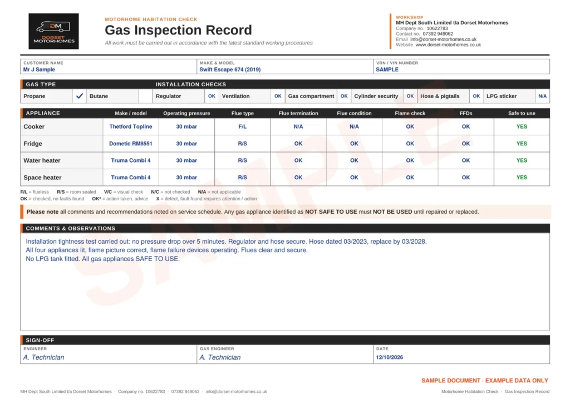
Task: Click the 'Water heater' appliance row label
Action: pos(42,160)
